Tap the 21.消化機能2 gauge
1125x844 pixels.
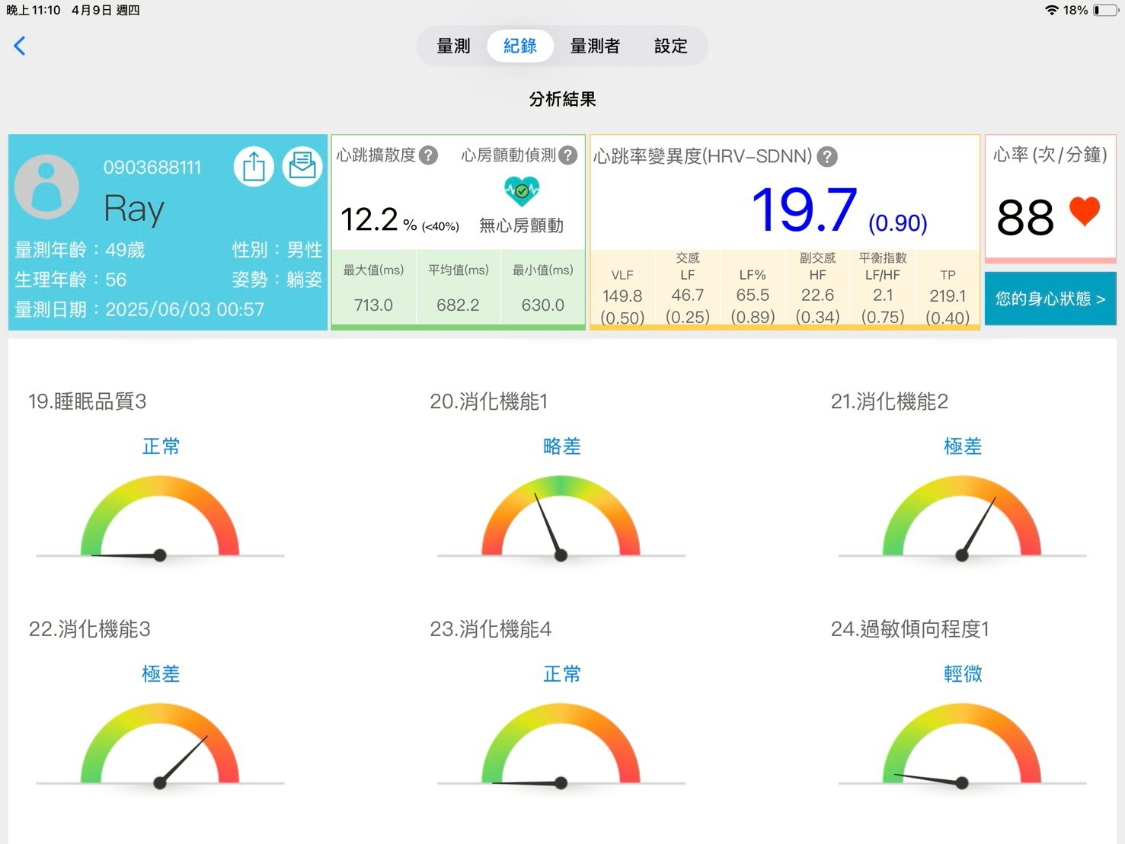click(961, 518)
